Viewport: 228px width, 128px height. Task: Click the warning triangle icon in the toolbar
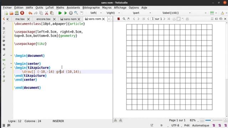[222, 13]
